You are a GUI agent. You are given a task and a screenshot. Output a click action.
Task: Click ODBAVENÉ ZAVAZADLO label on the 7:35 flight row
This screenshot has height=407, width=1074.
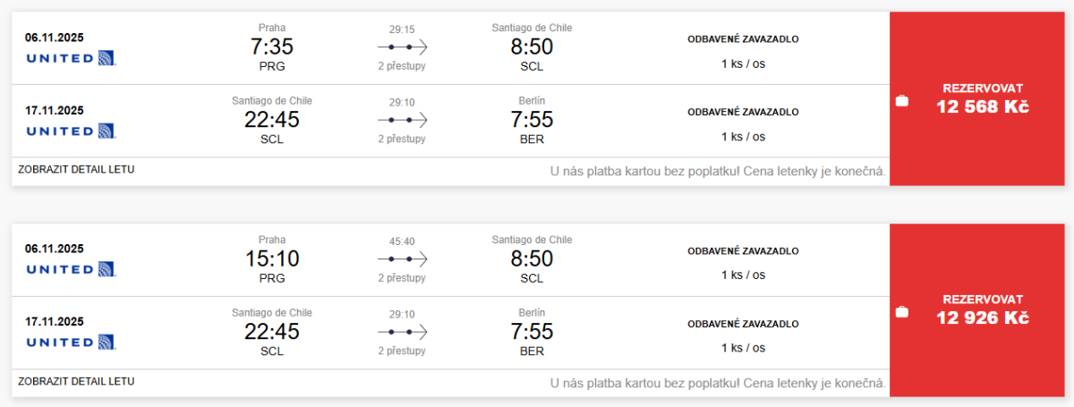tap(743, 39)
